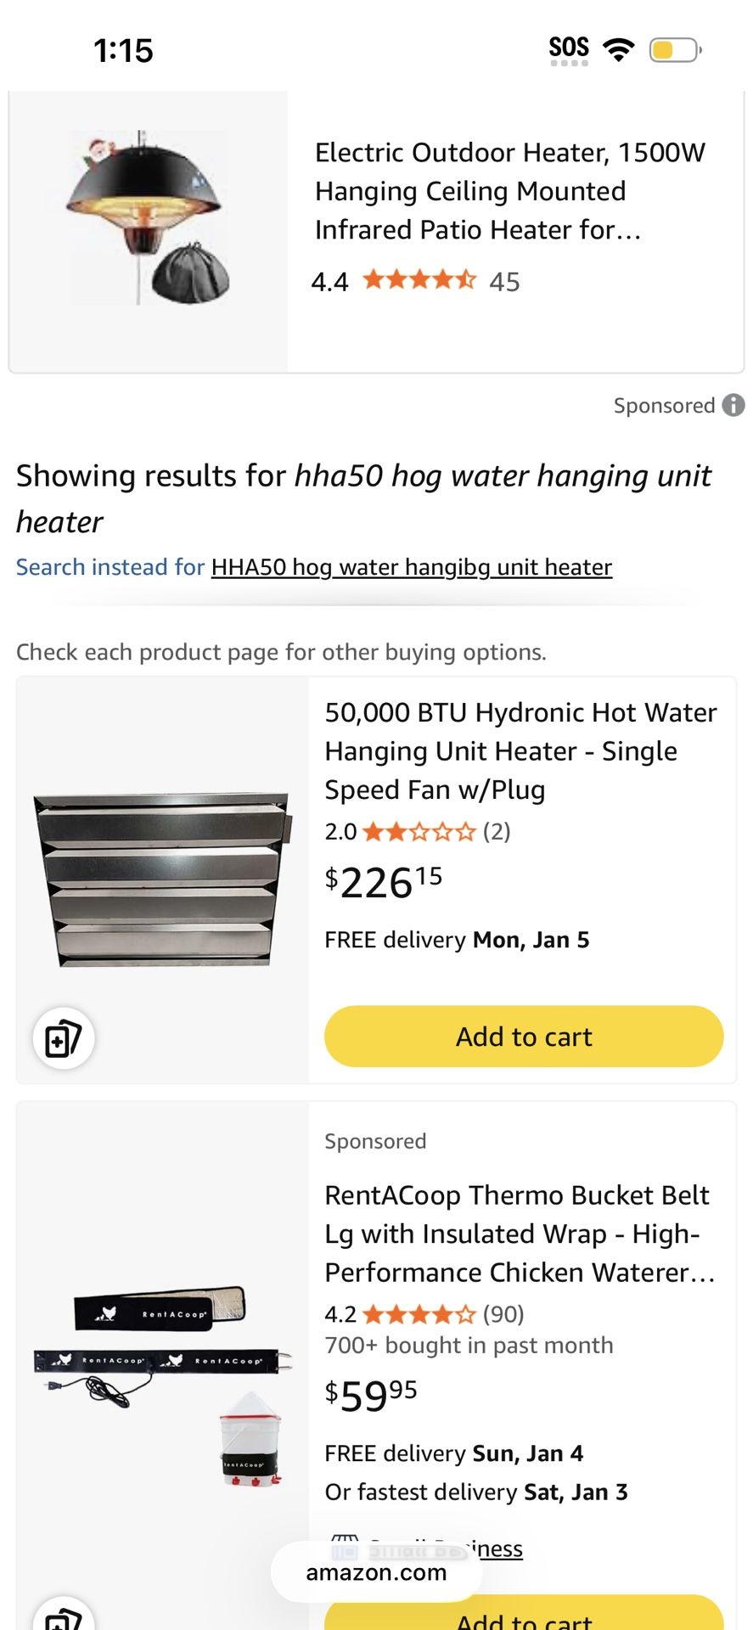Tap the add-to-list icon on the Hydronic heater

[x=64, y=1038]
